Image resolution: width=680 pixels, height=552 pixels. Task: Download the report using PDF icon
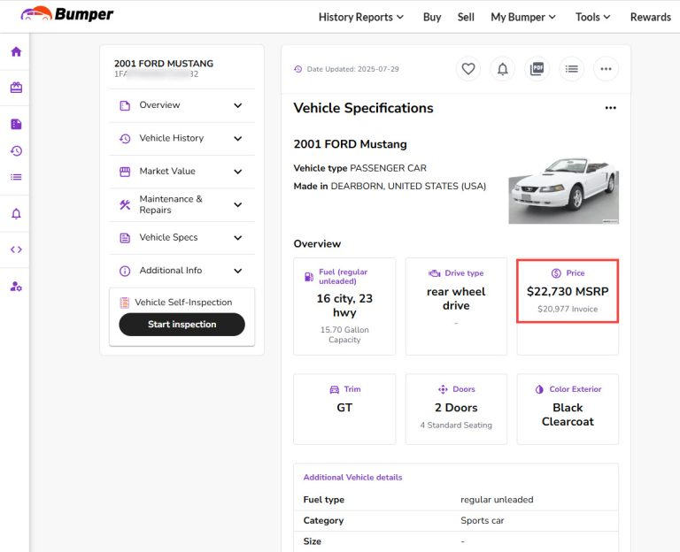coord(537,69)
